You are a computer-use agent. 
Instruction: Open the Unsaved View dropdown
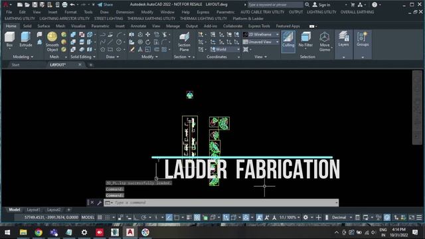(x=261, y=42)
